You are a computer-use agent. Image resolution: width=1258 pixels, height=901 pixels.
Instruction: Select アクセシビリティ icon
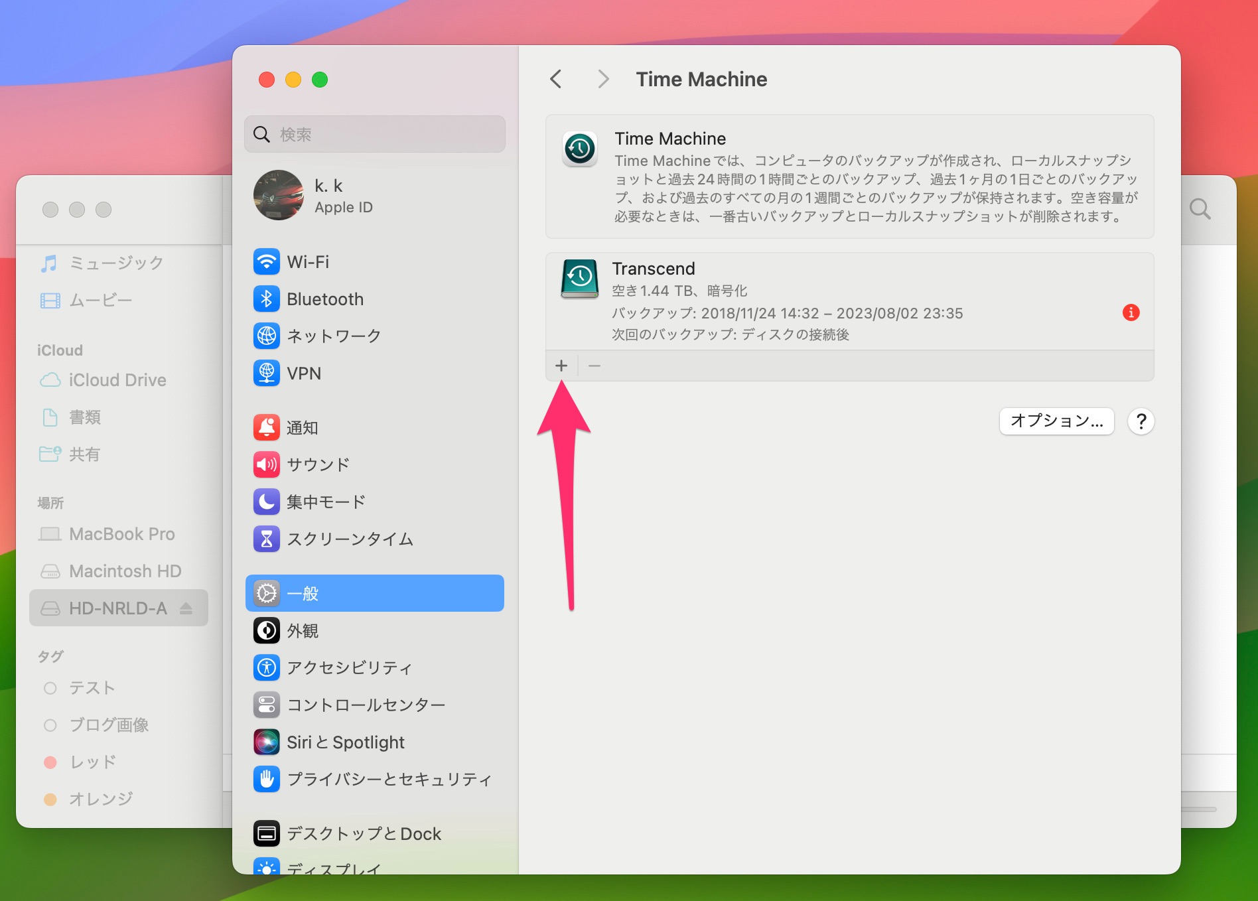[266, 667]
